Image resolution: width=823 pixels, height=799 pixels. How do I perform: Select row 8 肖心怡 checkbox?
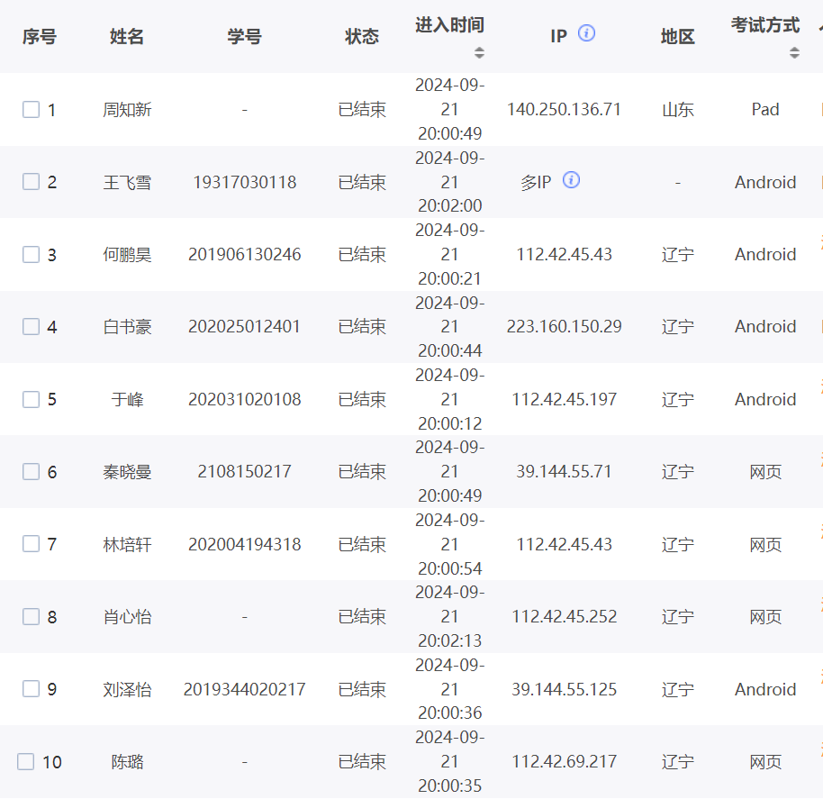[x=32, y=617]
